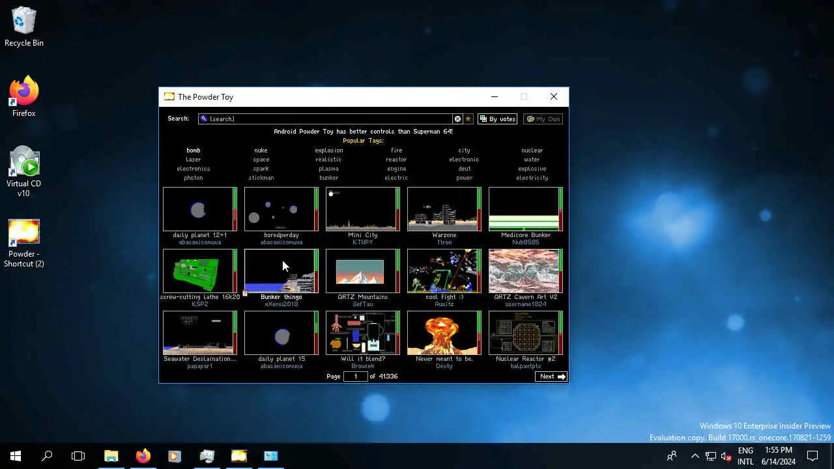Image resolution: width=834 pixels, height=469 pixels.
Task: Select the Powder - Shortcut (2) desktop icon
Action: 24,243
